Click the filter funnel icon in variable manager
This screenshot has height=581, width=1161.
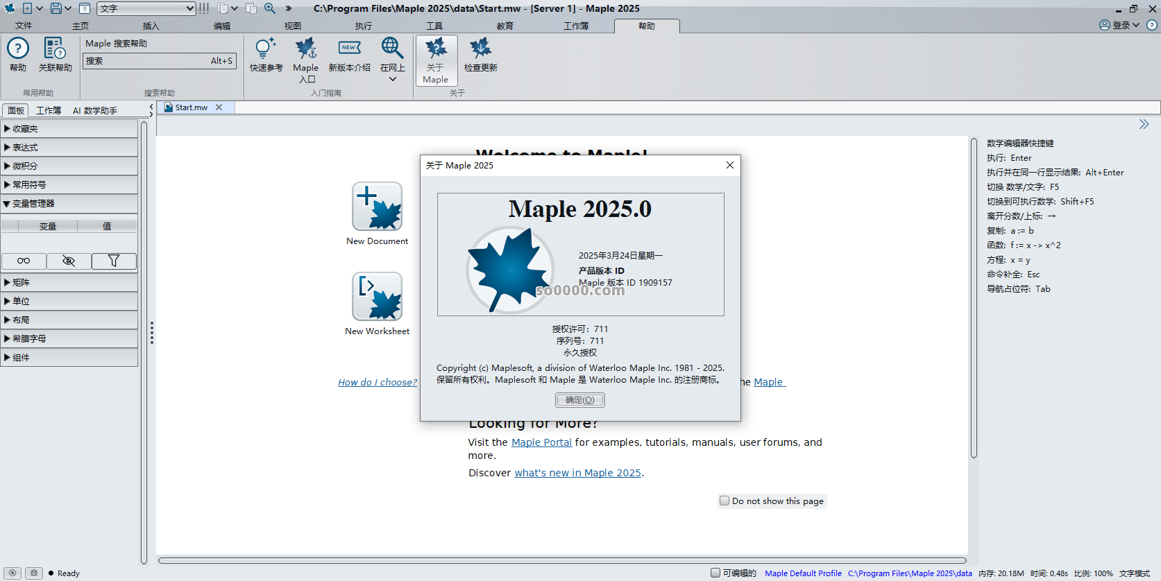coord(114,261)
